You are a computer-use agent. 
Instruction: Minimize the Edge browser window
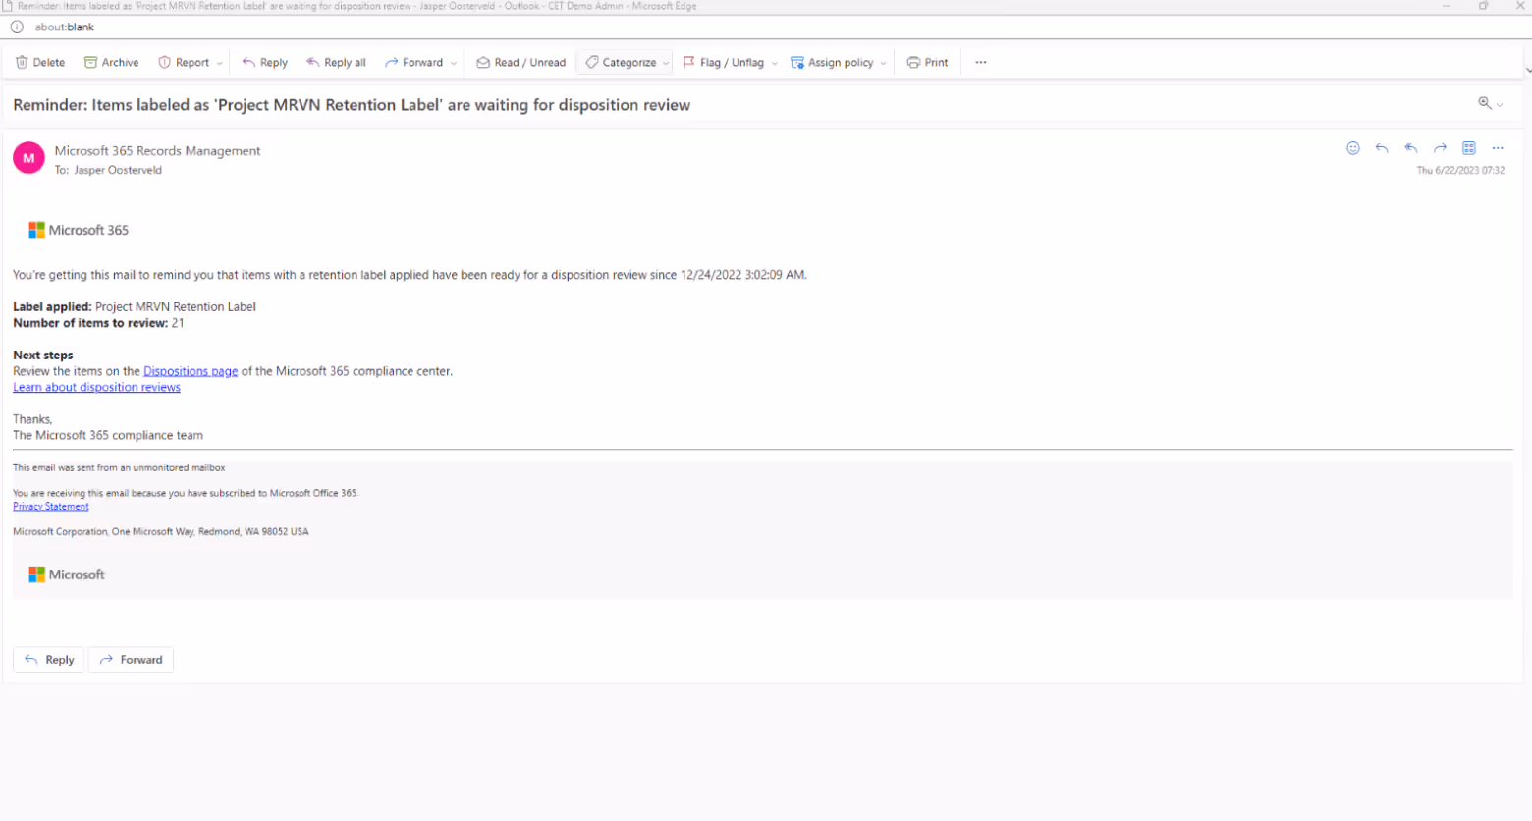point(1447,6)
